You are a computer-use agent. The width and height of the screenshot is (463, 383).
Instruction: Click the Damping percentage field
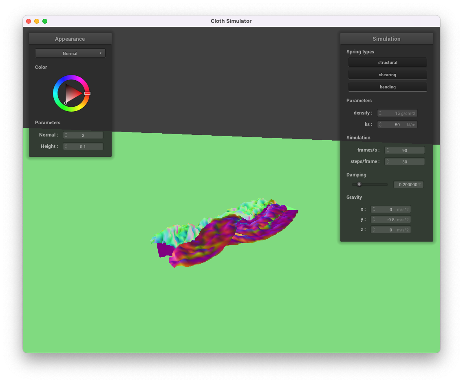coord(409,185)
